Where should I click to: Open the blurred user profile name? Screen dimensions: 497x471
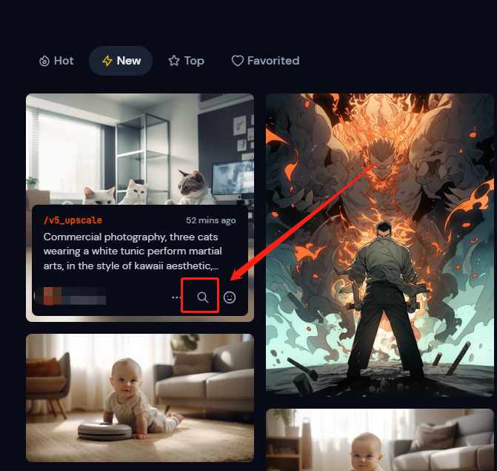point(84,296)
